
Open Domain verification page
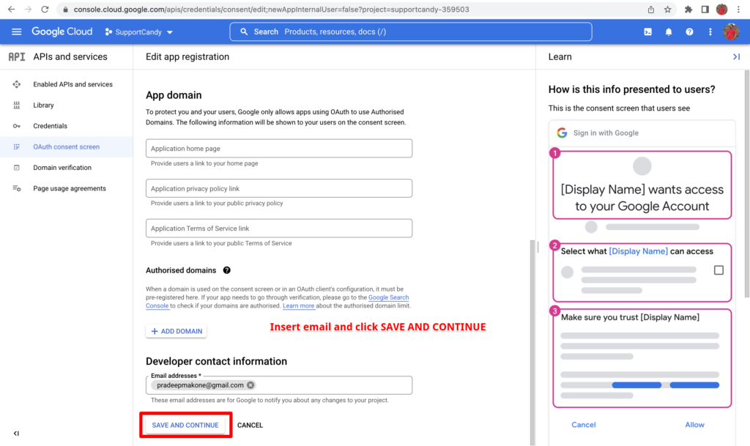(x=62, y=167)
